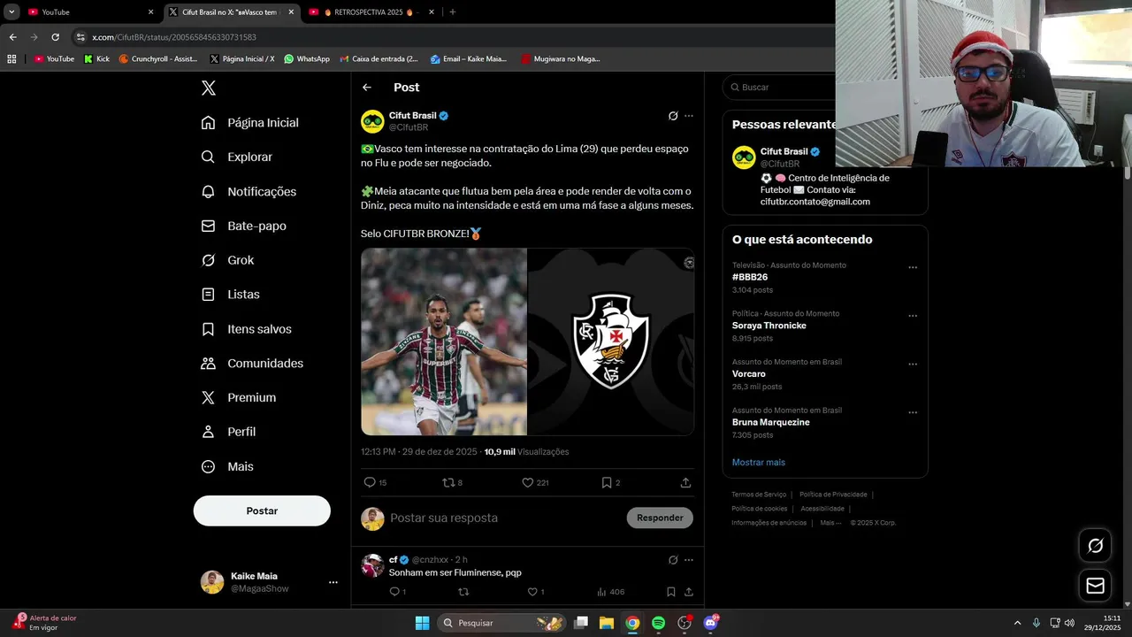Open #BBB26 trending topic

pos(750,277)
